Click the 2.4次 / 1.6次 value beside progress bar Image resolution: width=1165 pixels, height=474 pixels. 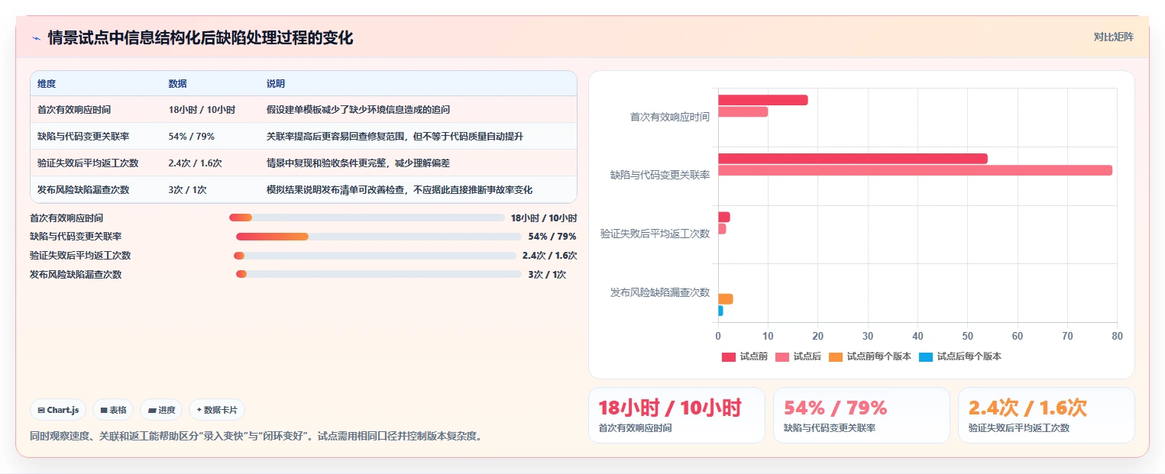pyautogui.click(x=549, y=256)
